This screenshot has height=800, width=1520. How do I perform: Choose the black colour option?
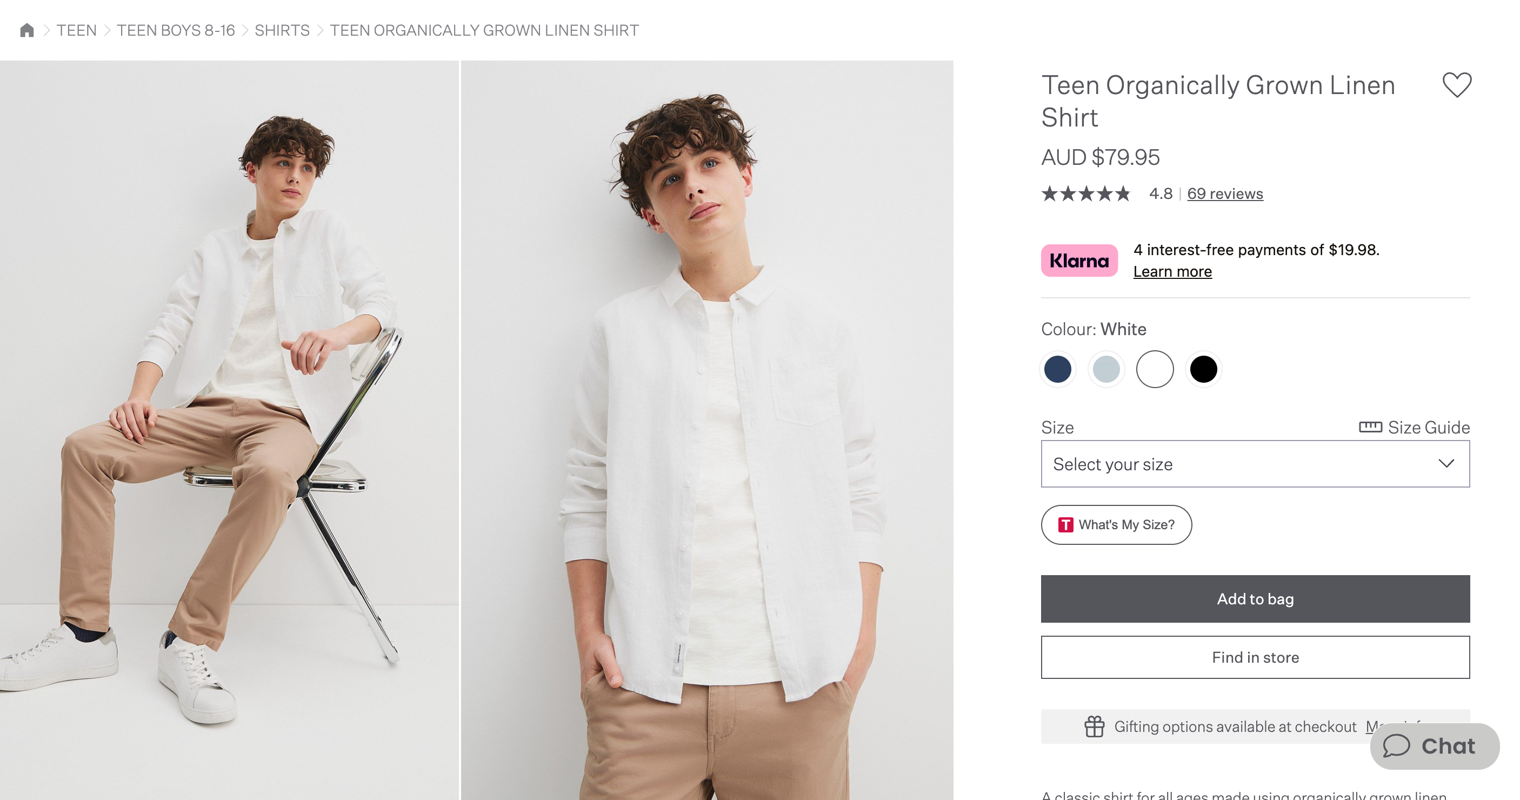click(1203, 369)
